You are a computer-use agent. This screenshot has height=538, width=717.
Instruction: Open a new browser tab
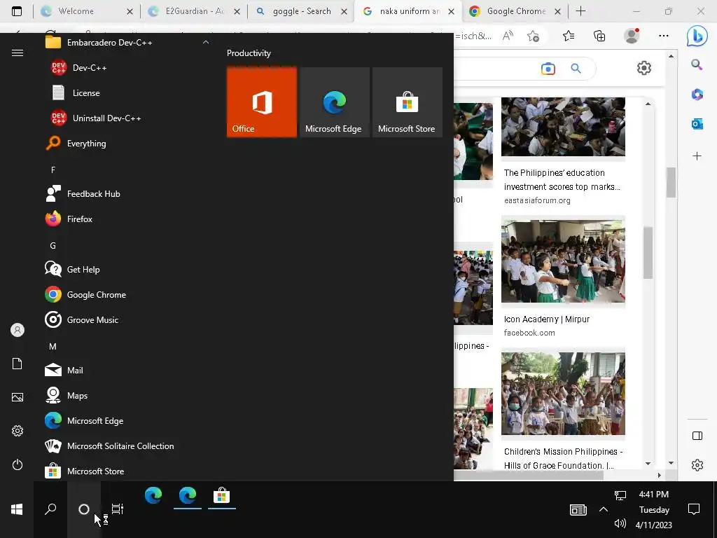[580, 11]
